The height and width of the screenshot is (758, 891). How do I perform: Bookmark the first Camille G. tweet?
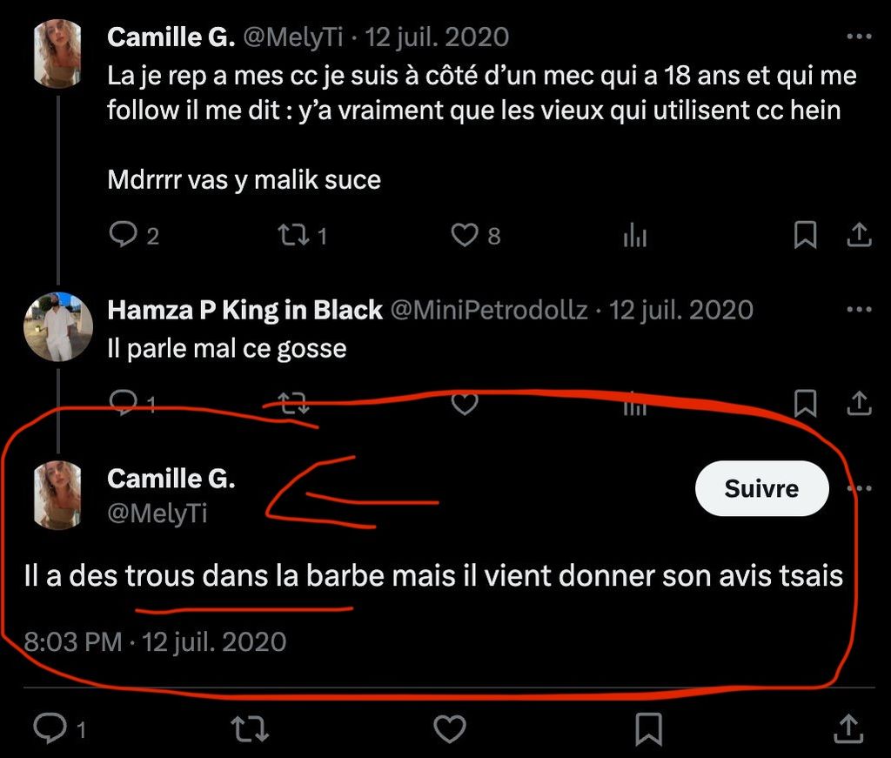pyautogui.click(x=806, y=235)
